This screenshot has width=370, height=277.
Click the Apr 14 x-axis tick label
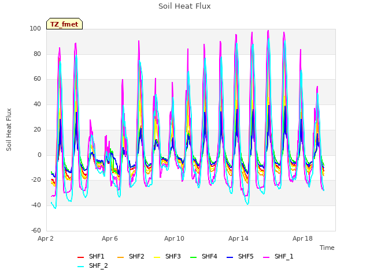point(238,238)
